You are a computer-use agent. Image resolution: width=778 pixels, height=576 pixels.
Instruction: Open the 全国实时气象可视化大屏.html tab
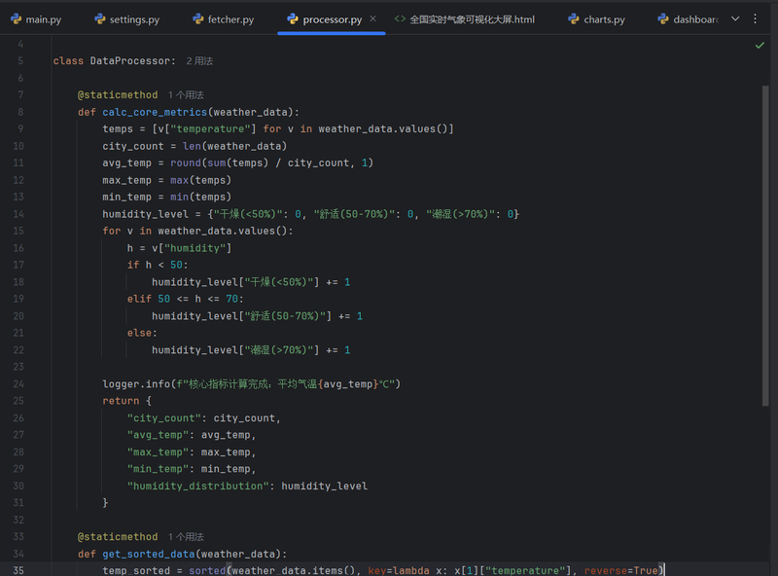465,19
